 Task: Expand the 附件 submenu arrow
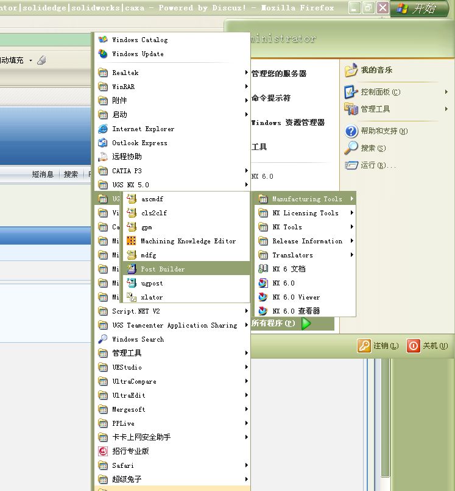click(247, 101)
